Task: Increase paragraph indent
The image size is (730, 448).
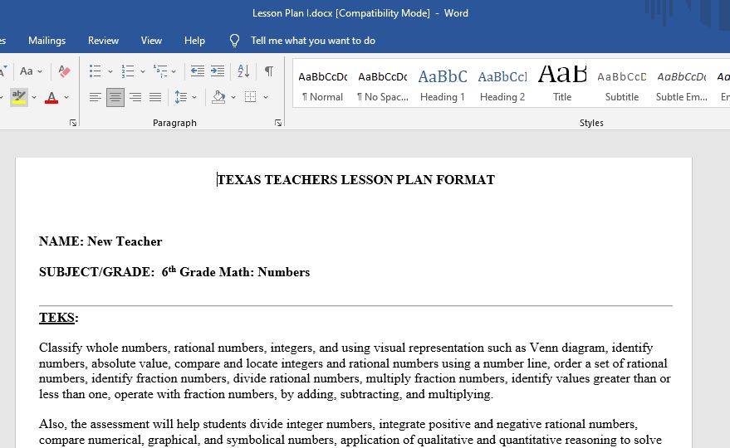Action: (x=218, y=71)
